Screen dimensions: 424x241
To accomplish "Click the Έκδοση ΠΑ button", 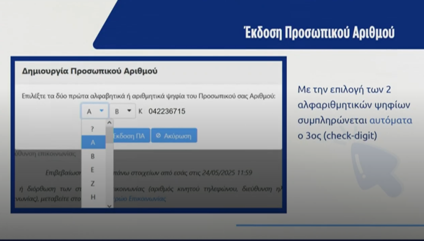I will 131,136.
